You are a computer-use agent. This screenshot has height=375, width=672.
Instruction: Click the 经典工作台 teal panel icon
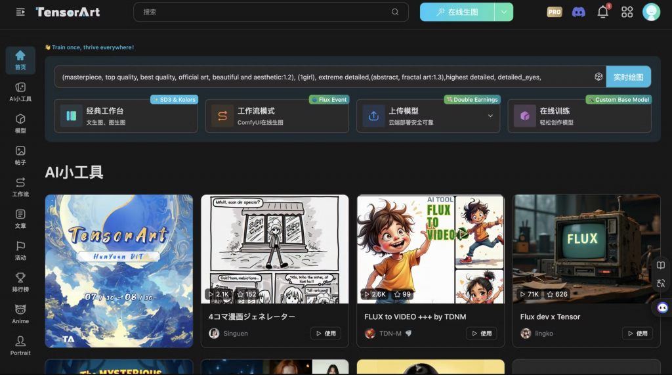71,116
